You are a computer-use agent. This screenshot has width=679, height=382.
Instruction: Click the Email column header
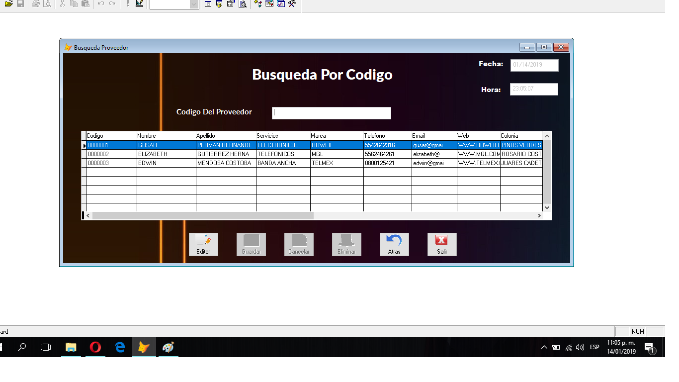[434, 136]
